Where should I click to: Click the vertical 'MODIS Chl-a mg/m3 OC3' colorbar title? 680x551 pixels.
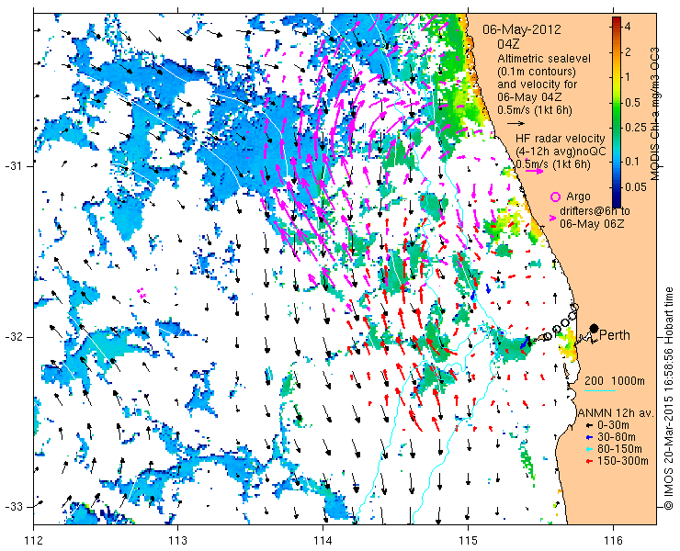pos(655,113)
